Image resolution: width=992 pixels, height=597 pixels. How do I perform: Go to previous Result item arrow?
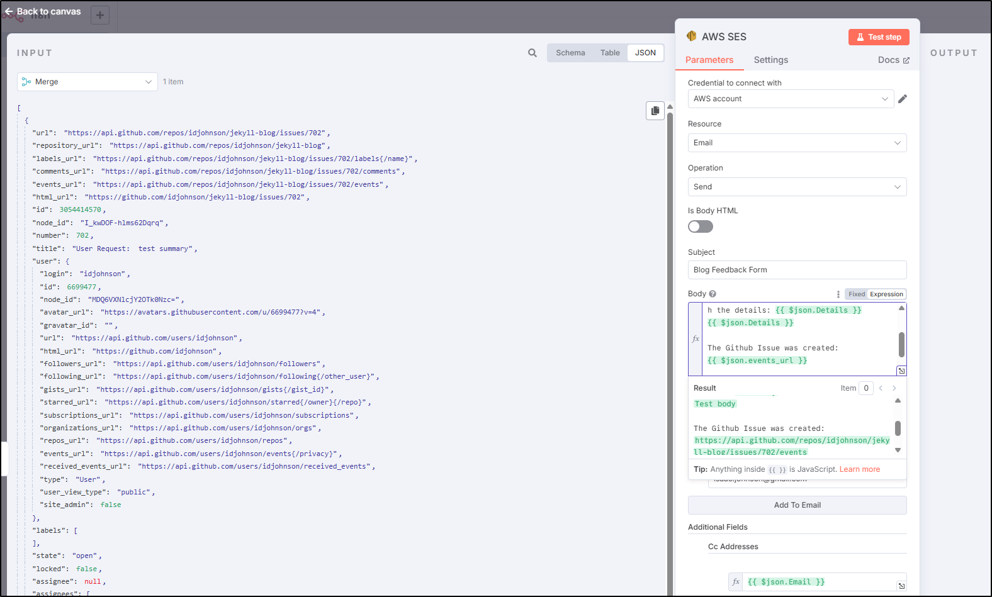881,388
